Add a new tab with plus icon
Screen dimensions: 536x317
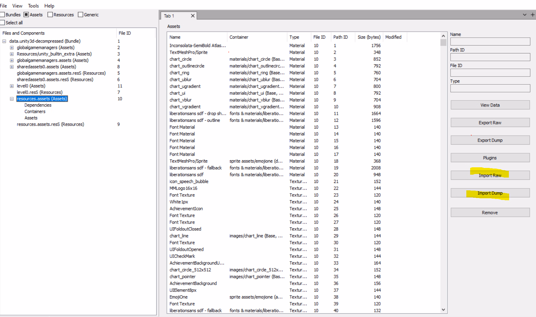pos(532,15)
